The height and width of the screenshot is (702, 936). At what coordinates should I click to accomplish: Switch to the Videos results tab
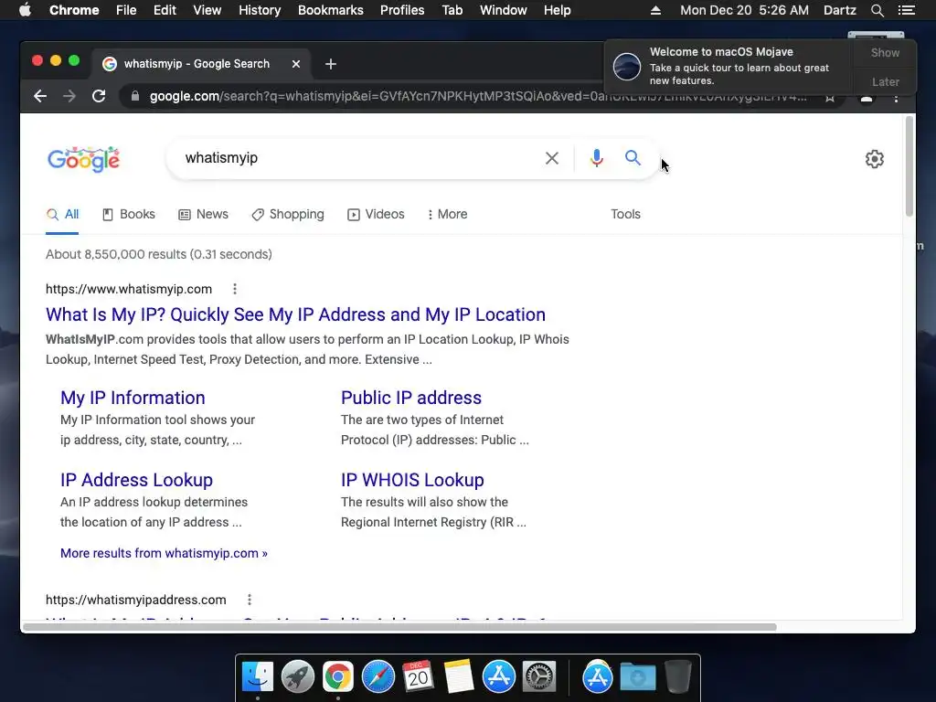click(376, 214)
